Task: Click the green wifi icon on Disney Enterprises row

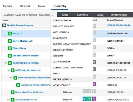Action: (x=89, y=99)
